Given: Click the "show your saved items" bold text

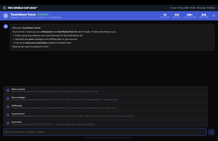Looking at the screenshot, I should tap(36, 43).
